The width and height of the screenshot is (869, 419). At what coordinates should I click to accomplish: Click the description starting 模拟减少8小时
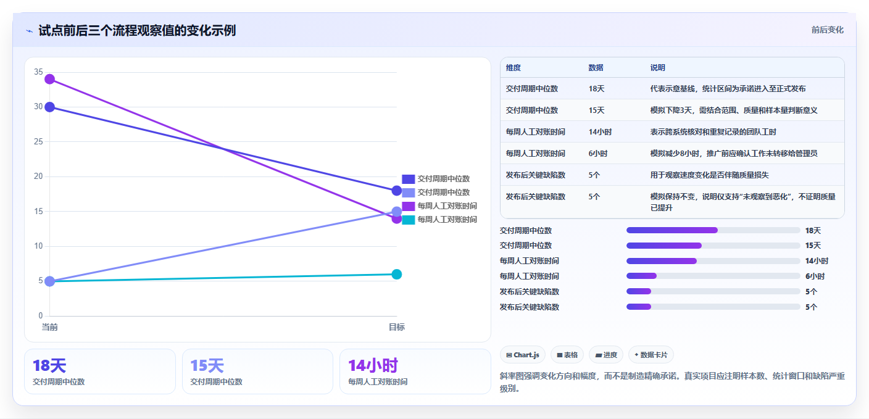(734, 154)
